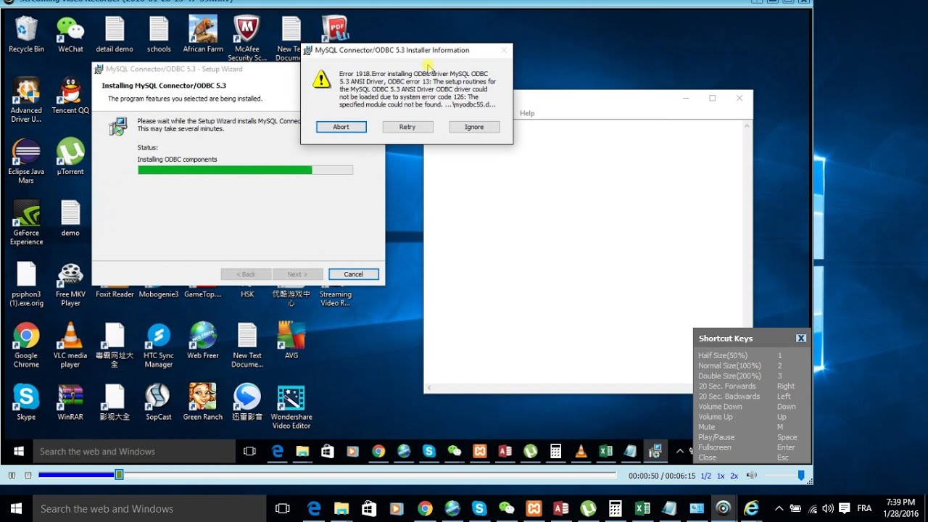
Task: Open GeForce Experience desktop icon
Action: 26,222
